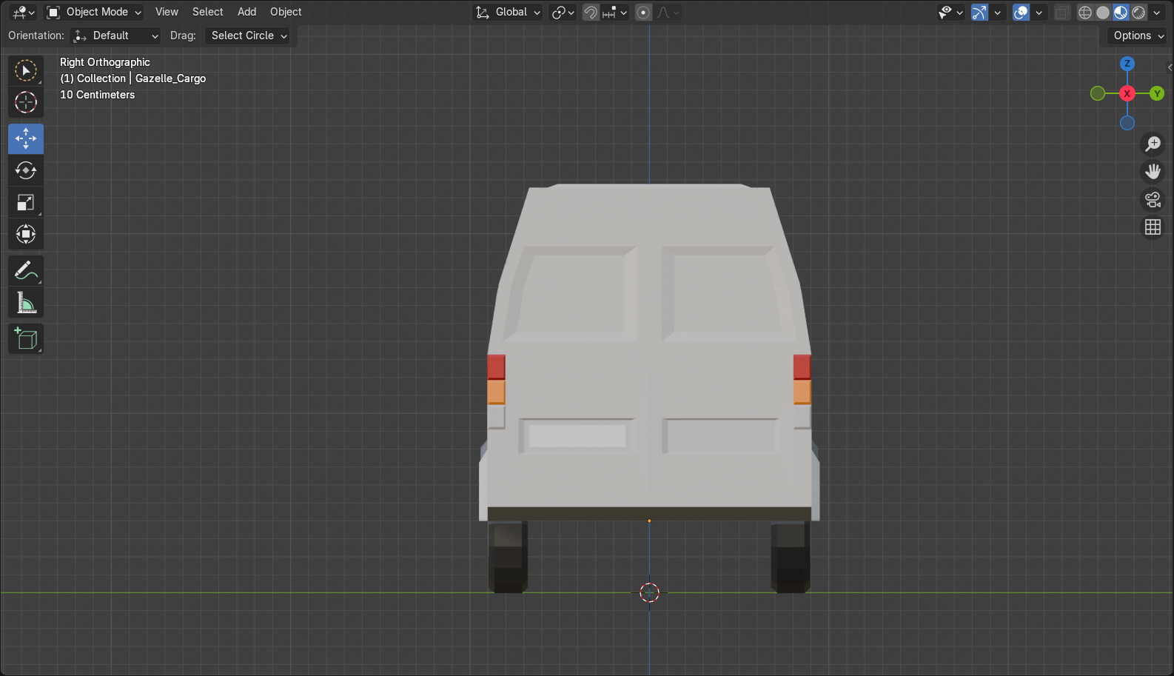Screen dimensions: 1174x676
Task: Switch to Material Preview shading
Action: [1121, 12]
